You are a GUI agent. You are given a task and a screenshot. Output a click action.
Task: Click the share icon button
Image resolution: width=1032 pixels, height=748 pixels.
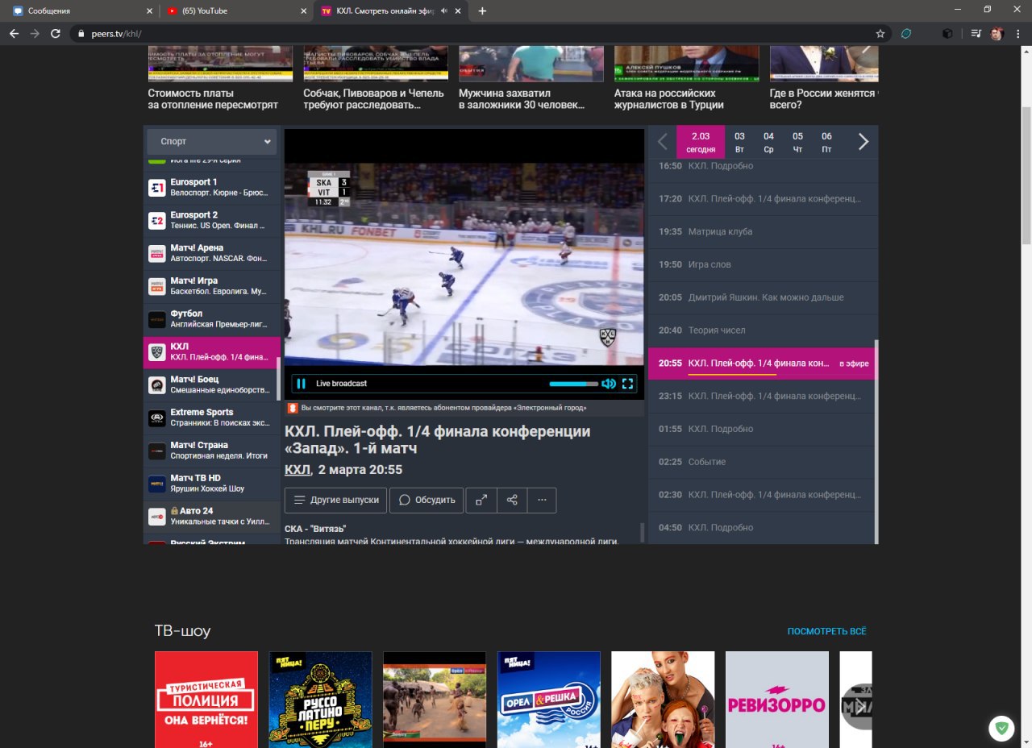point(512,500)
